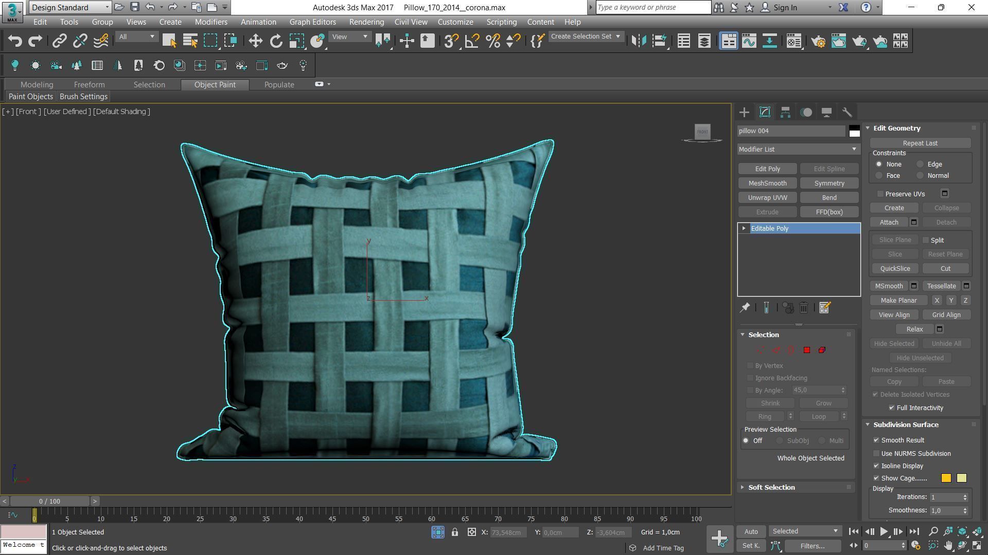Open the Create command panel tab
This screenshot has width=988, height=555.
(744, 112)
